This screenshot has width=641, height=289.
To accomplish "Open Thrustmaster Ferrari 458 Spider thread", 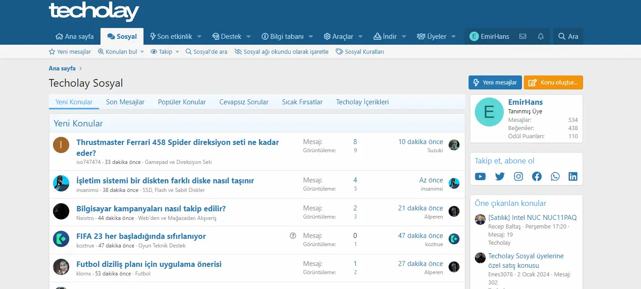I will coord(177,148).
